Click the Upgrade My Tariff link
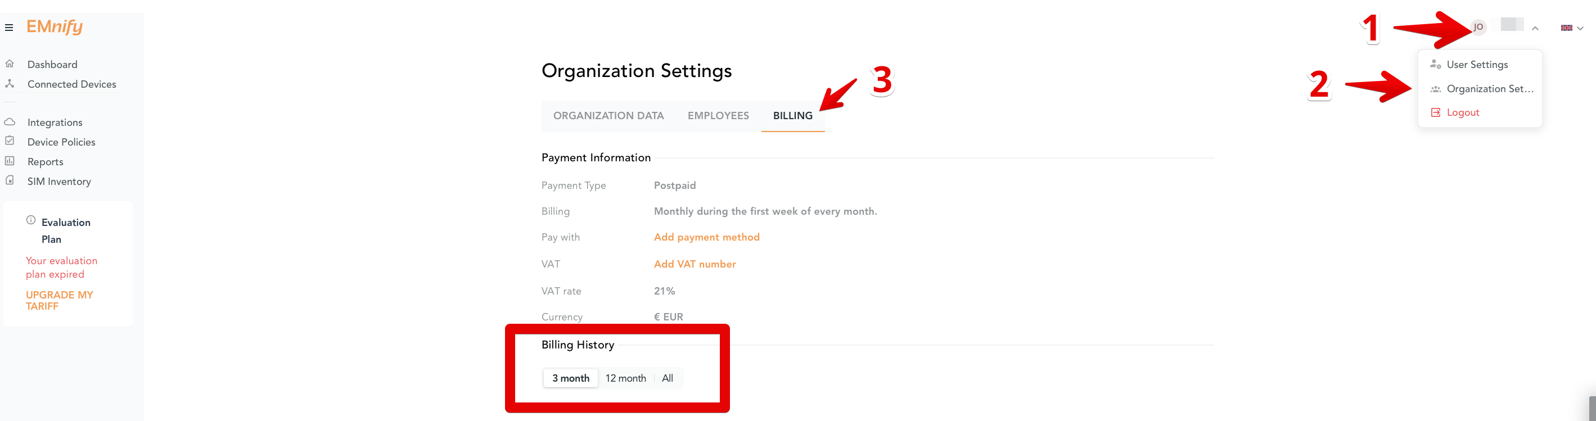 pyautogui.click(x=60, y=300)
